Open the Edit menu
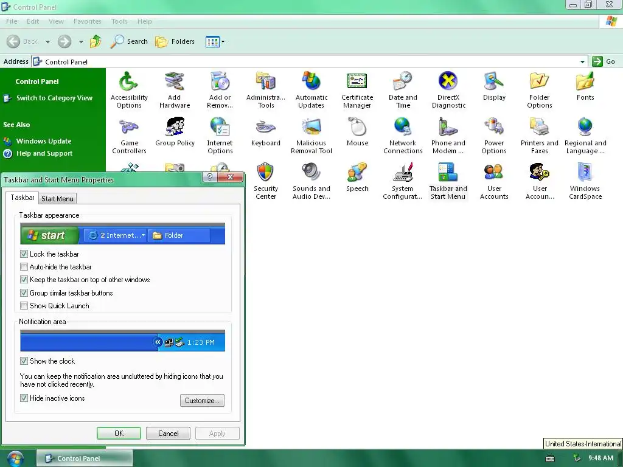 coord(33,21)
